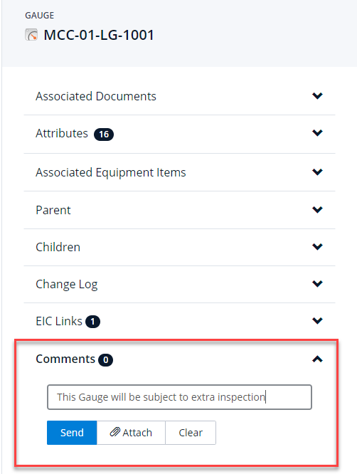This screenshot has height=474, width=357.
Task: Click the paperclip icon on Attach
Action: point(114,432)
